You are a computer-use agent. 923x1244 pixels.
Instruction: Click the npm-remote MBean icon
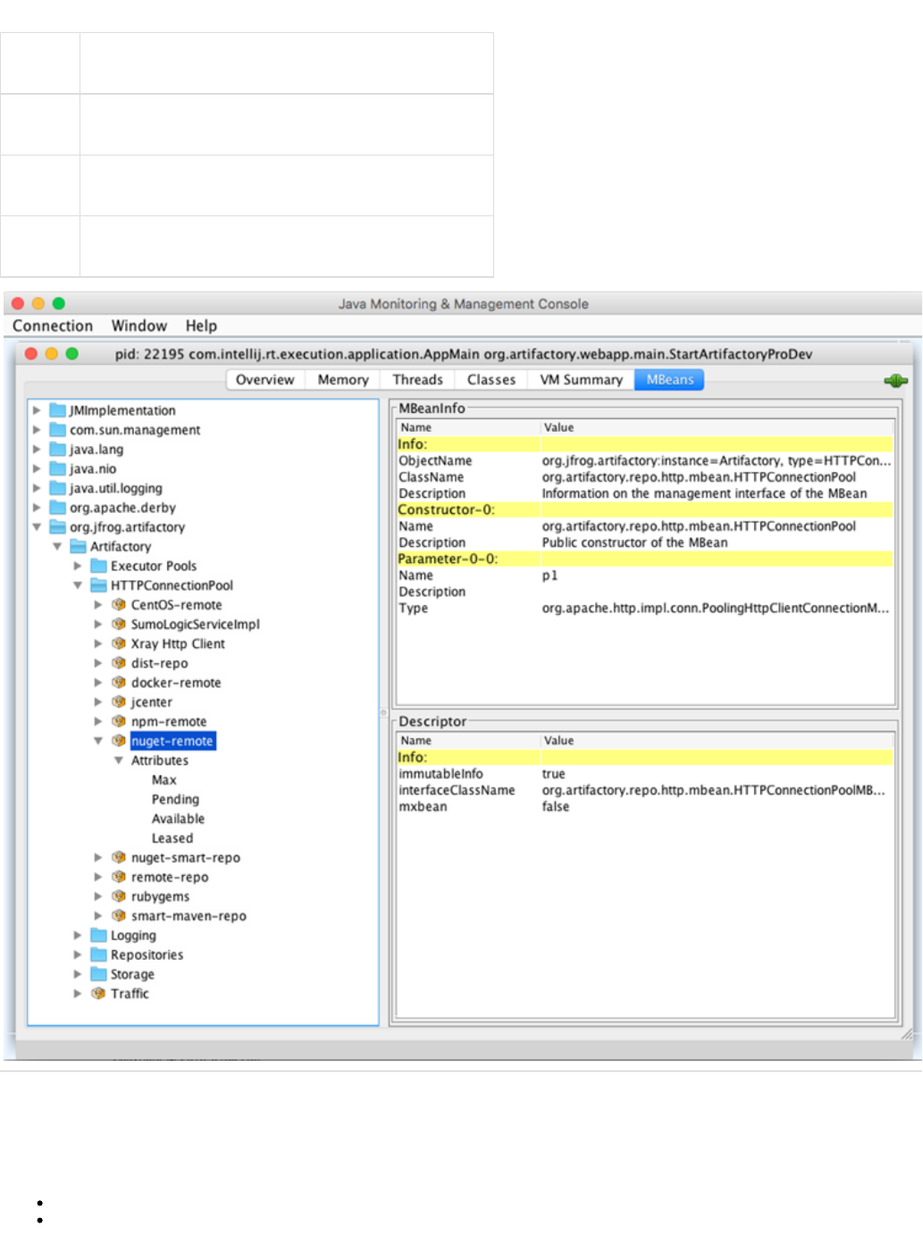(119, 721)
